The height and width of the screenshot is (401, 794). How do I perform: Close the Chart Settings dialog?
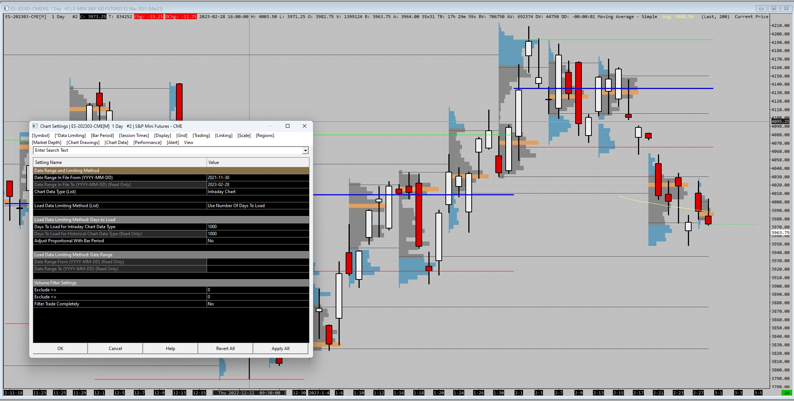tap(305, 126)
